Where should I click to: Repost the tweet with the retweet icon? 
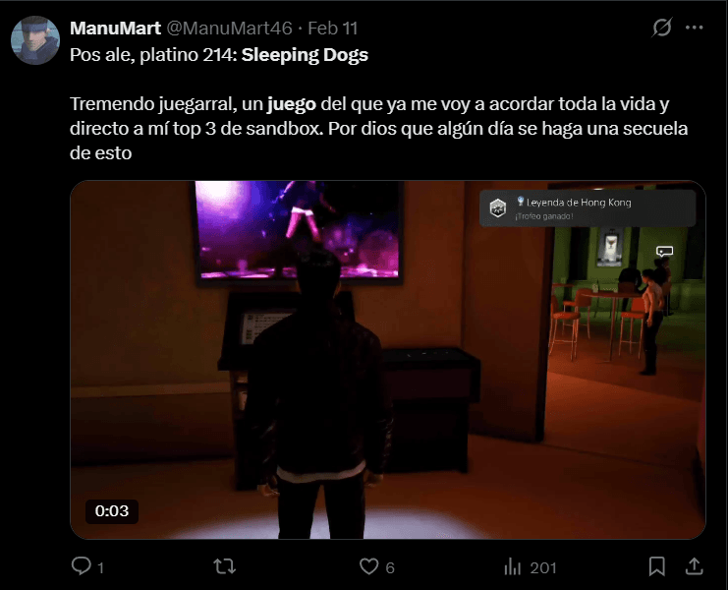[x=225, y=566]
